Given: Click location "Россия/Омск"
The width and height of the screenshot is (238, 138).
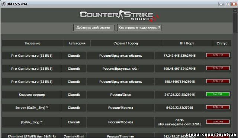Looking at the screenshot, I should point(120,95).
